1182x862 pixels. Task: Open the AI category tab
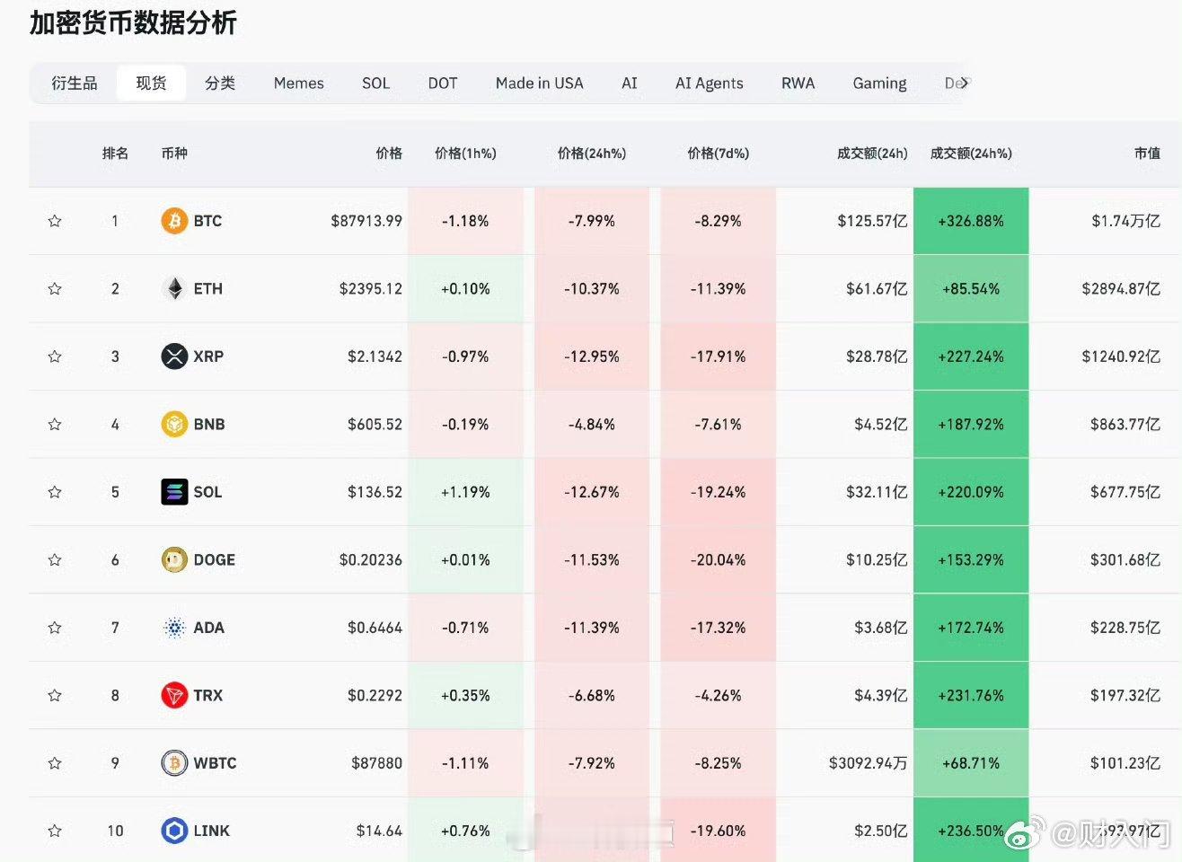[630, 84]
